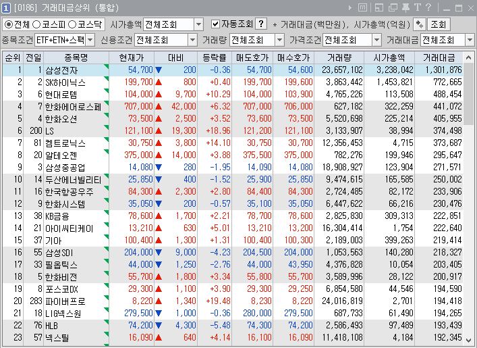Click the layout split icon in title bar
This screenshot has width=477, height=348.
click(379, 7)
